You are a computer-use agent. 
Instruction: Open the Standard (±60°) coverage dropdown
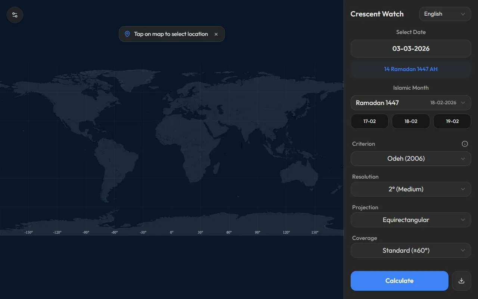(x=411, y=250)
